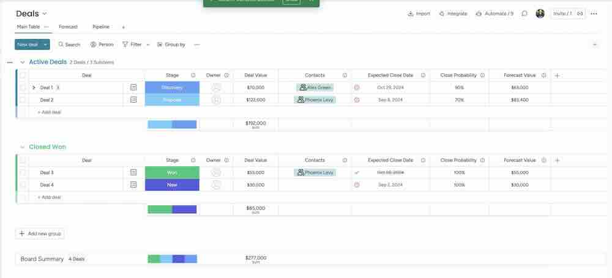Viewport: 612px width, 278px height.
Task: Switch to the Pipeline tab
Action: pos(101,27)
